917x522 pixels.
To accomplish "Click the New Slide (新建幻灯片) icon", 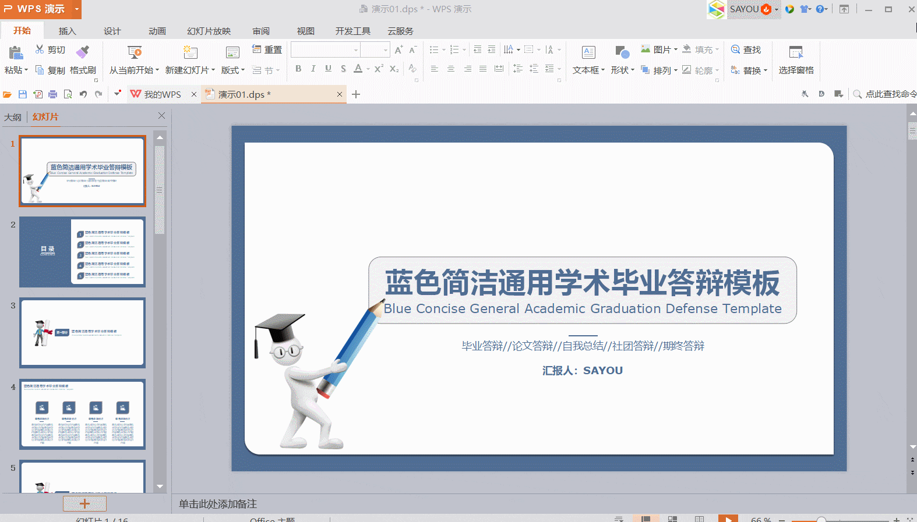I will tap(190, 52).
